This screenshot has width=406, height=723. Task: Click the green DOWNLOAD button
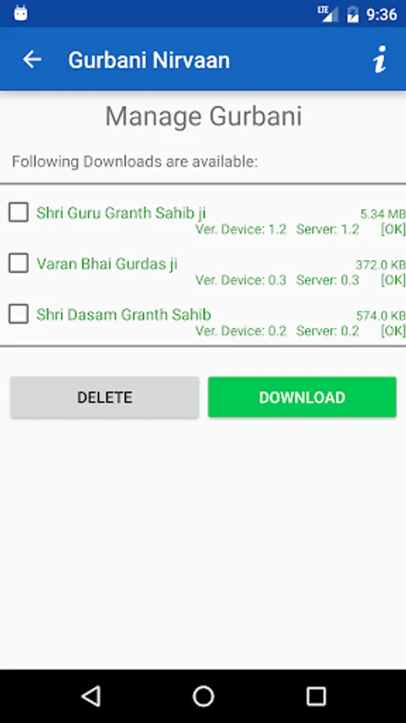pyautogui.click(x=302, y=397)
